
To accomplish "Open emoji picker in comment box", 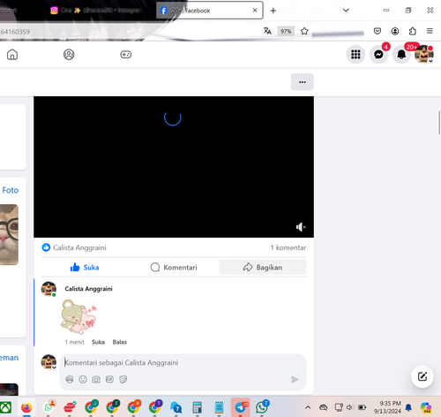I will [x=83, y=379].
